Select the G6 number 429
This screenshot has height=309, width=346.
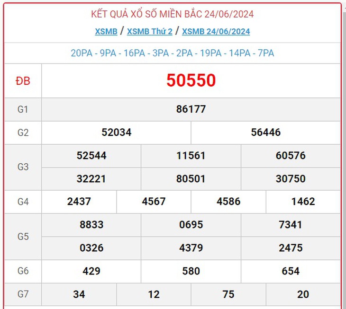(x=91, y=271)
